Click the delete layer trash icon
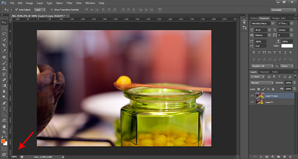Image resolution: width=298 pixels, height=159 pixels. [290, 156]
